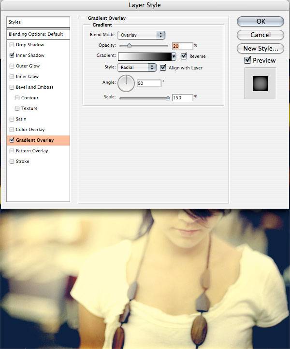This screenshot has height=349, width=290.
Task: Click the gradient preview bar
Action: tap(145, 56)
